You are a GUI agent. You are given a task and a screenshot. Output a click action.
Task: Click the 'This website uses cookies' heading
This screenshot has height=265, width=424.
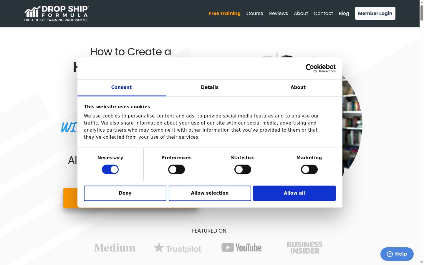(117, 107)
